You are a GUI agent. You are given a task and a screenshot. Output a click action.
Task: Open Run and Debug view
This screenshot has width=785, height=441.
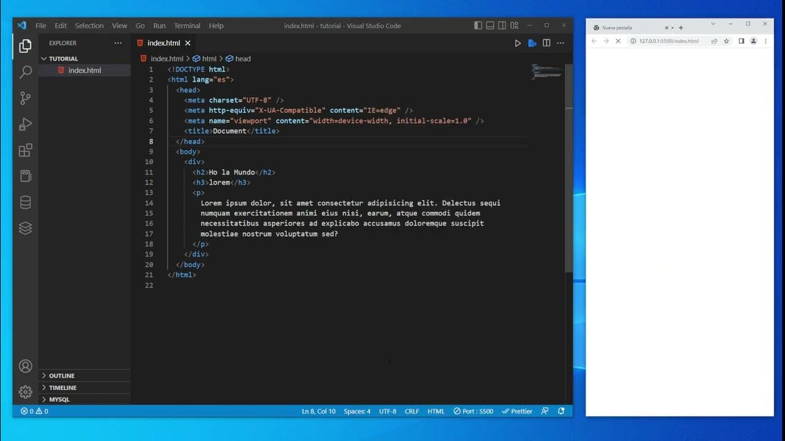(25, 124)
